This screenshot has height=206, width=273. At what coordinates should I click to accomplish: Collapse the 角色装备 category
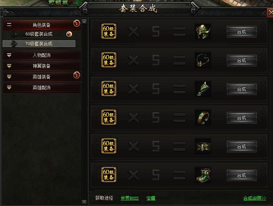pos(42,25)
